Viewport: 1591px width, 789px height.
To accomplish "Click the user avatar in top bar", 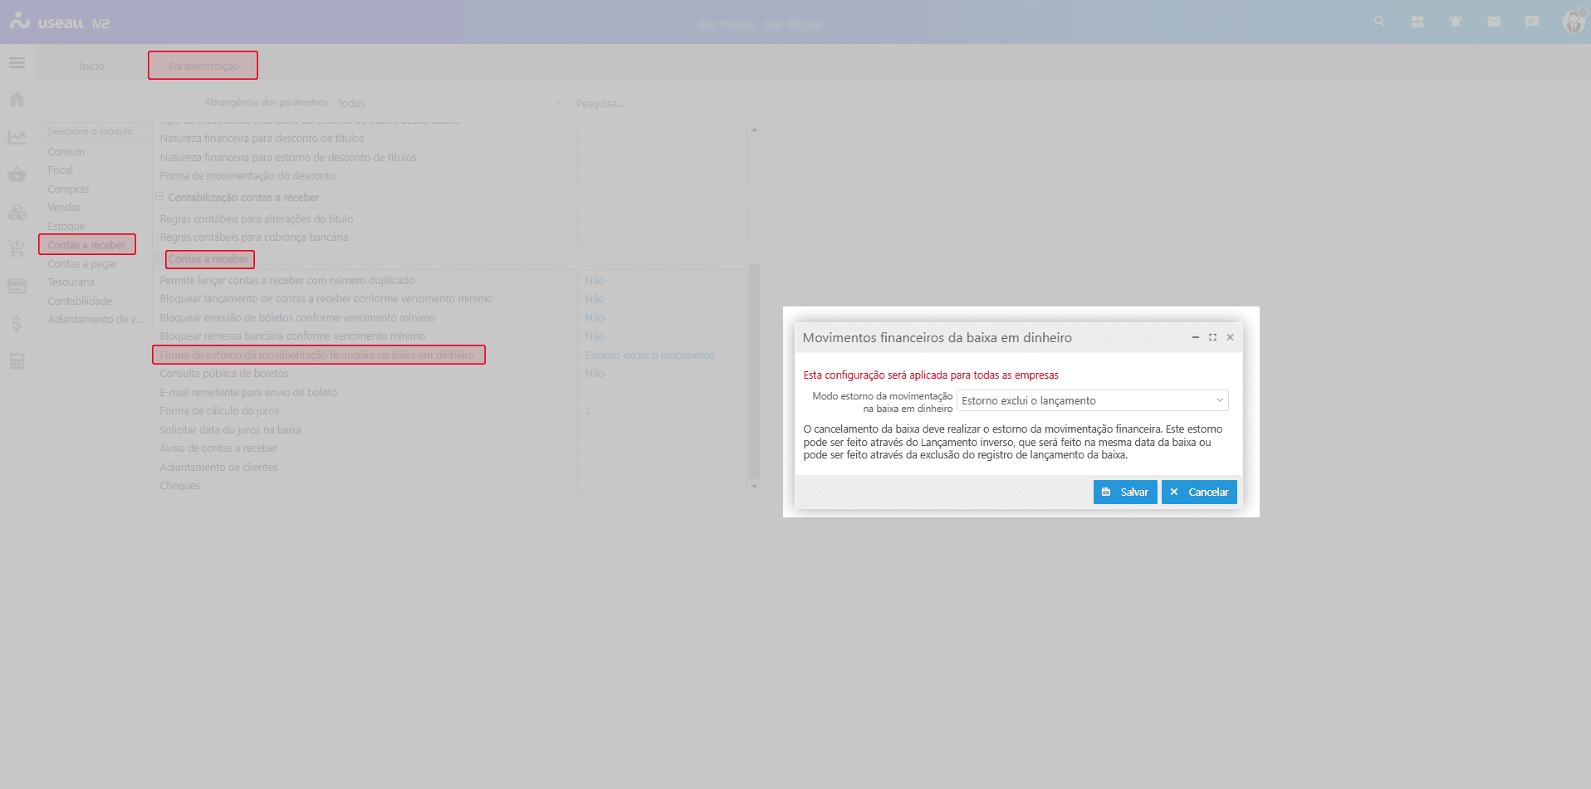I will (x=1573, y=22).
